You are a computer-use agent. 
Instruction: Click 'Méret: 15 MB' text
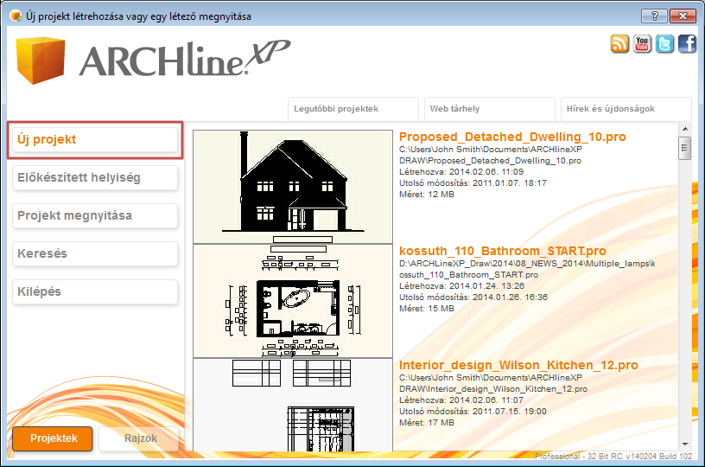(427, 309)
